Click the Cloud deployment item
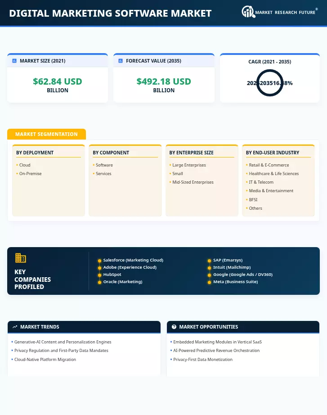The width and height of the screenshot is (327, 415). click(25, 165)
